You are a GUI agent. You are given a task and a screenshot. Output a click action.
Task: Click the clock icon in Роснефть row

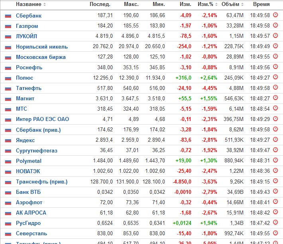click(275, 67)
